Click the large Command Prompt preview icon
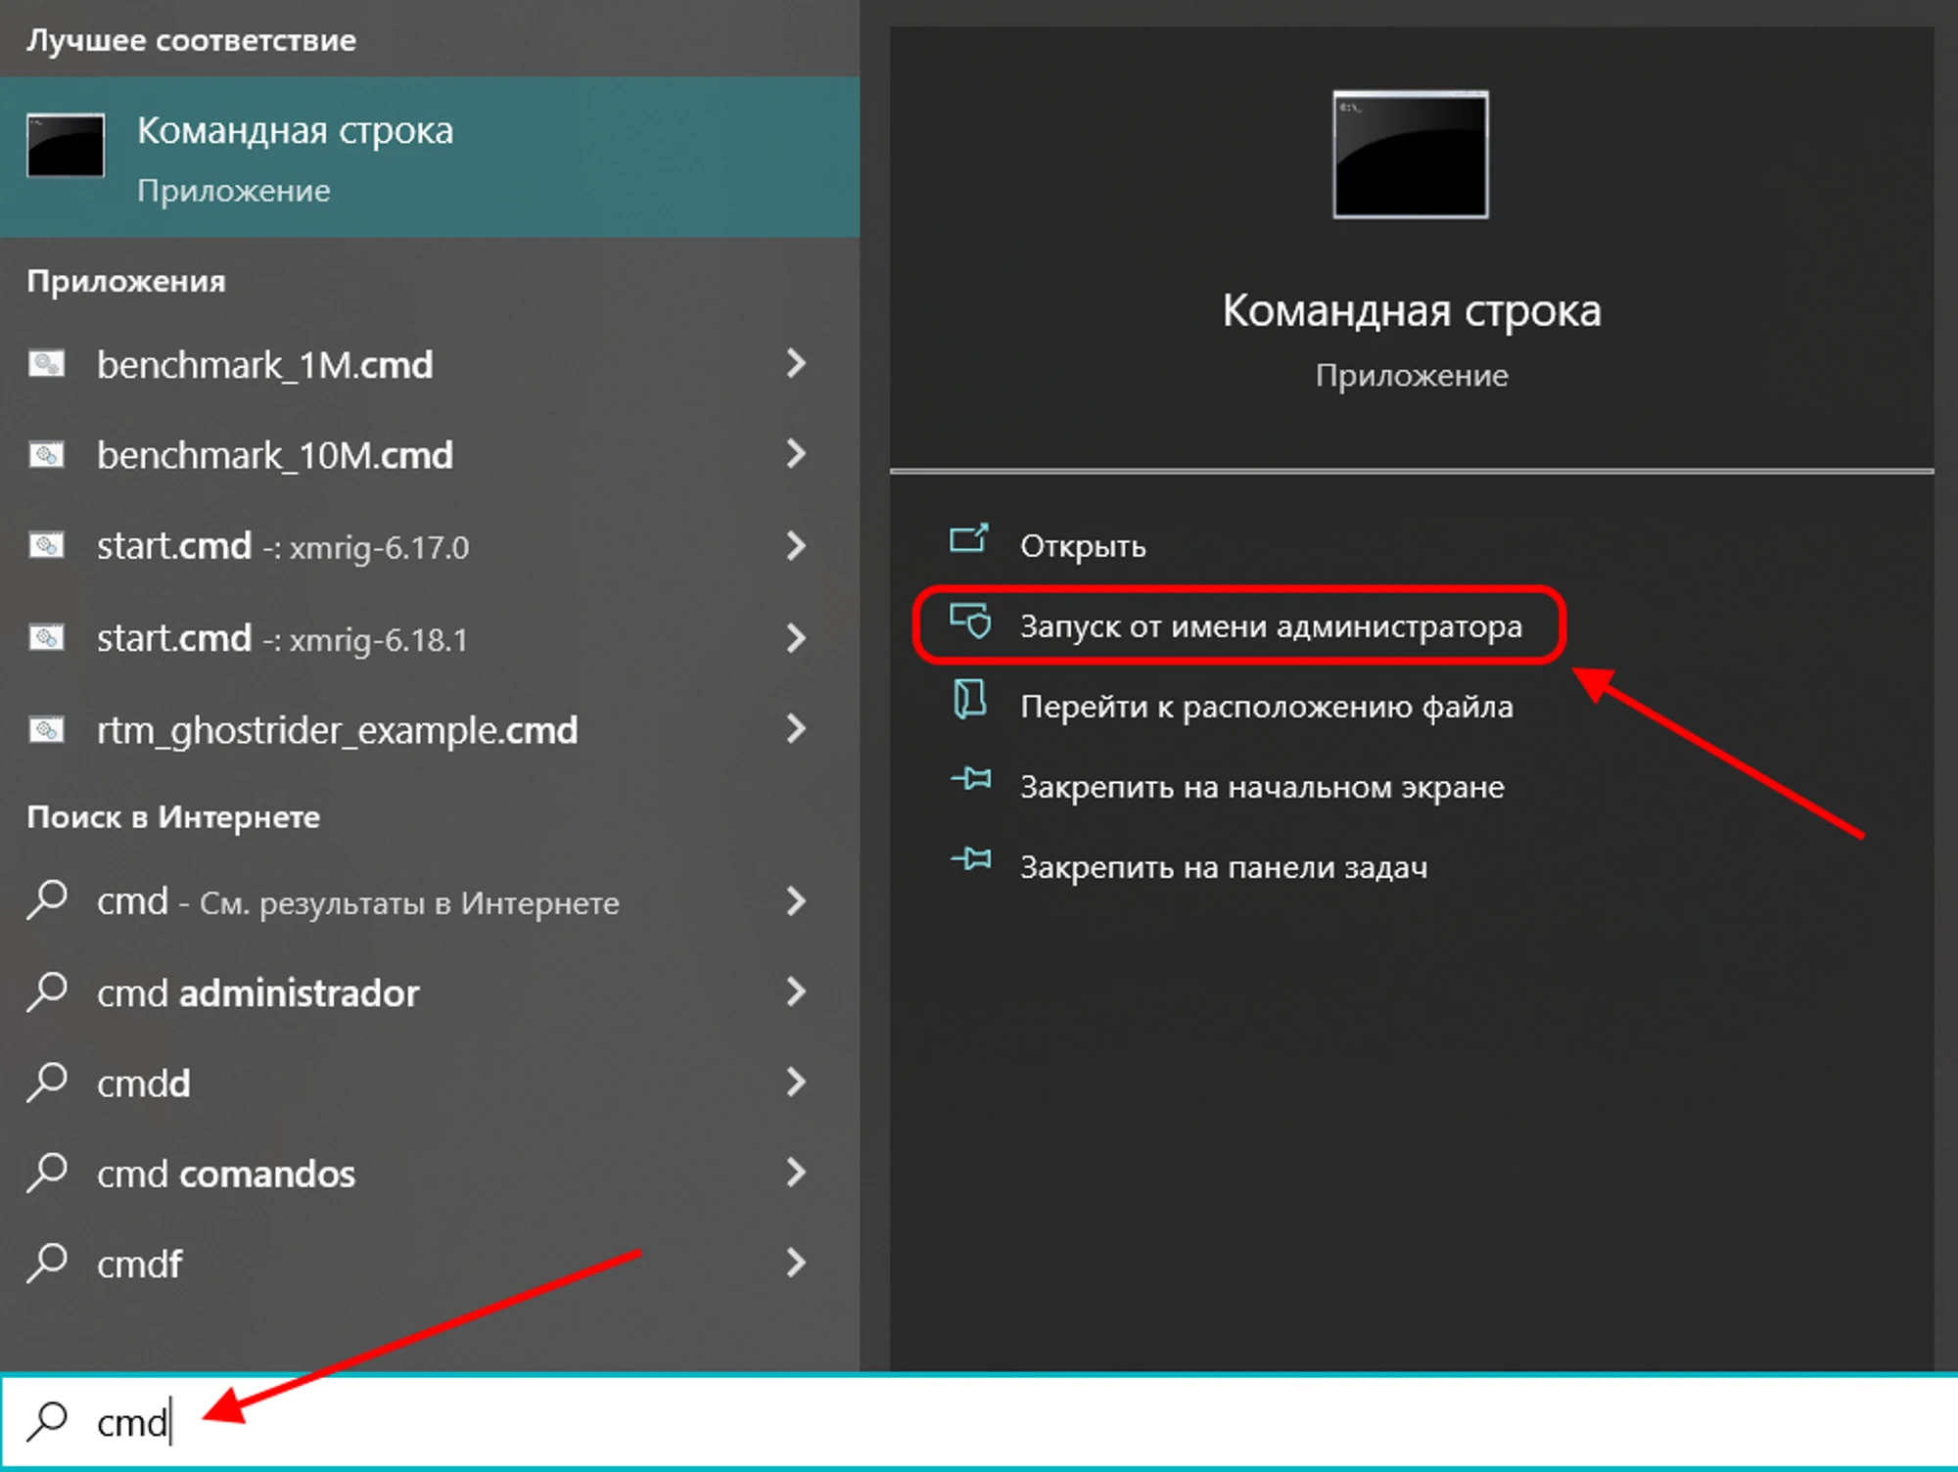The width and height of the screenshot is (1958, 1472). [x=1410, y=155]
